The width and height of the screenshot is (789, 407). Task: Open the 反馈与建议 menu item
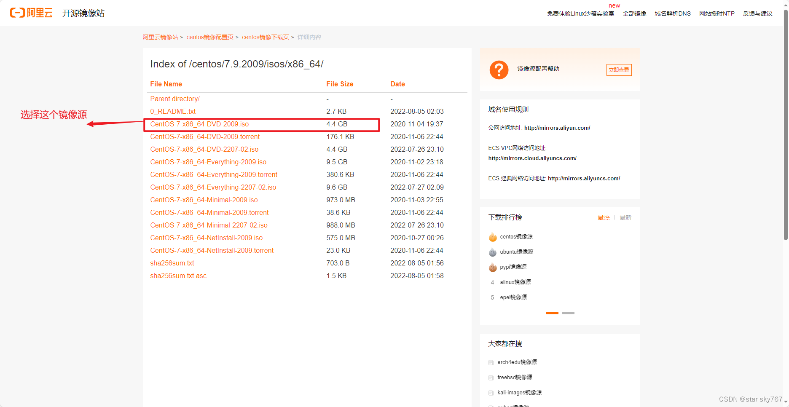point(757,13)
